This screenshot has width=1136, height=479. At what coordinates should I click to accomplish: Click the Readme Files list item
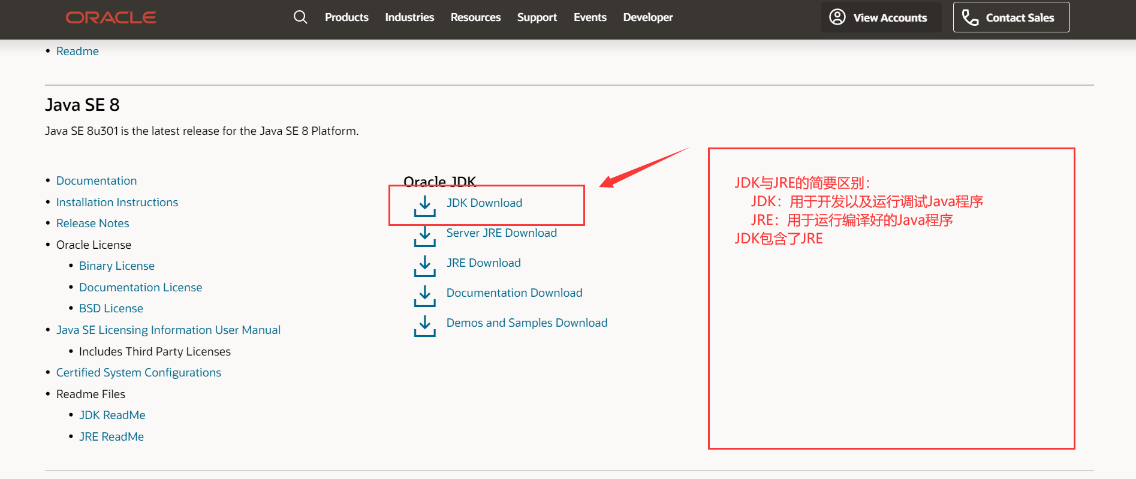tap(91, 394)
